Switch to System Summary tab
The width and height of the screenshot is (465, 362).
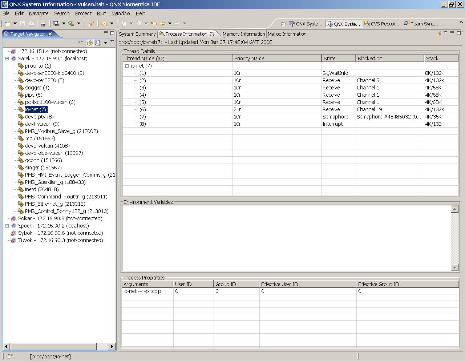click(137, 34)
